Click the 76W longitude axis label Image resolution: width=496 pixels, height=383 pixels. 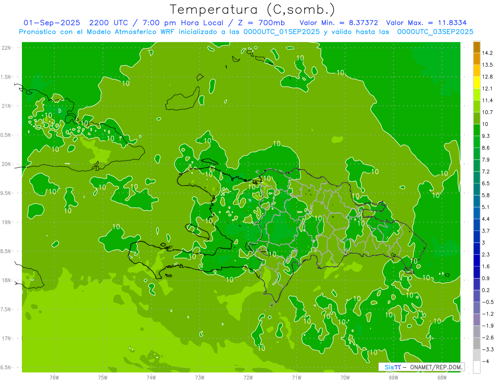pos(54,377)
